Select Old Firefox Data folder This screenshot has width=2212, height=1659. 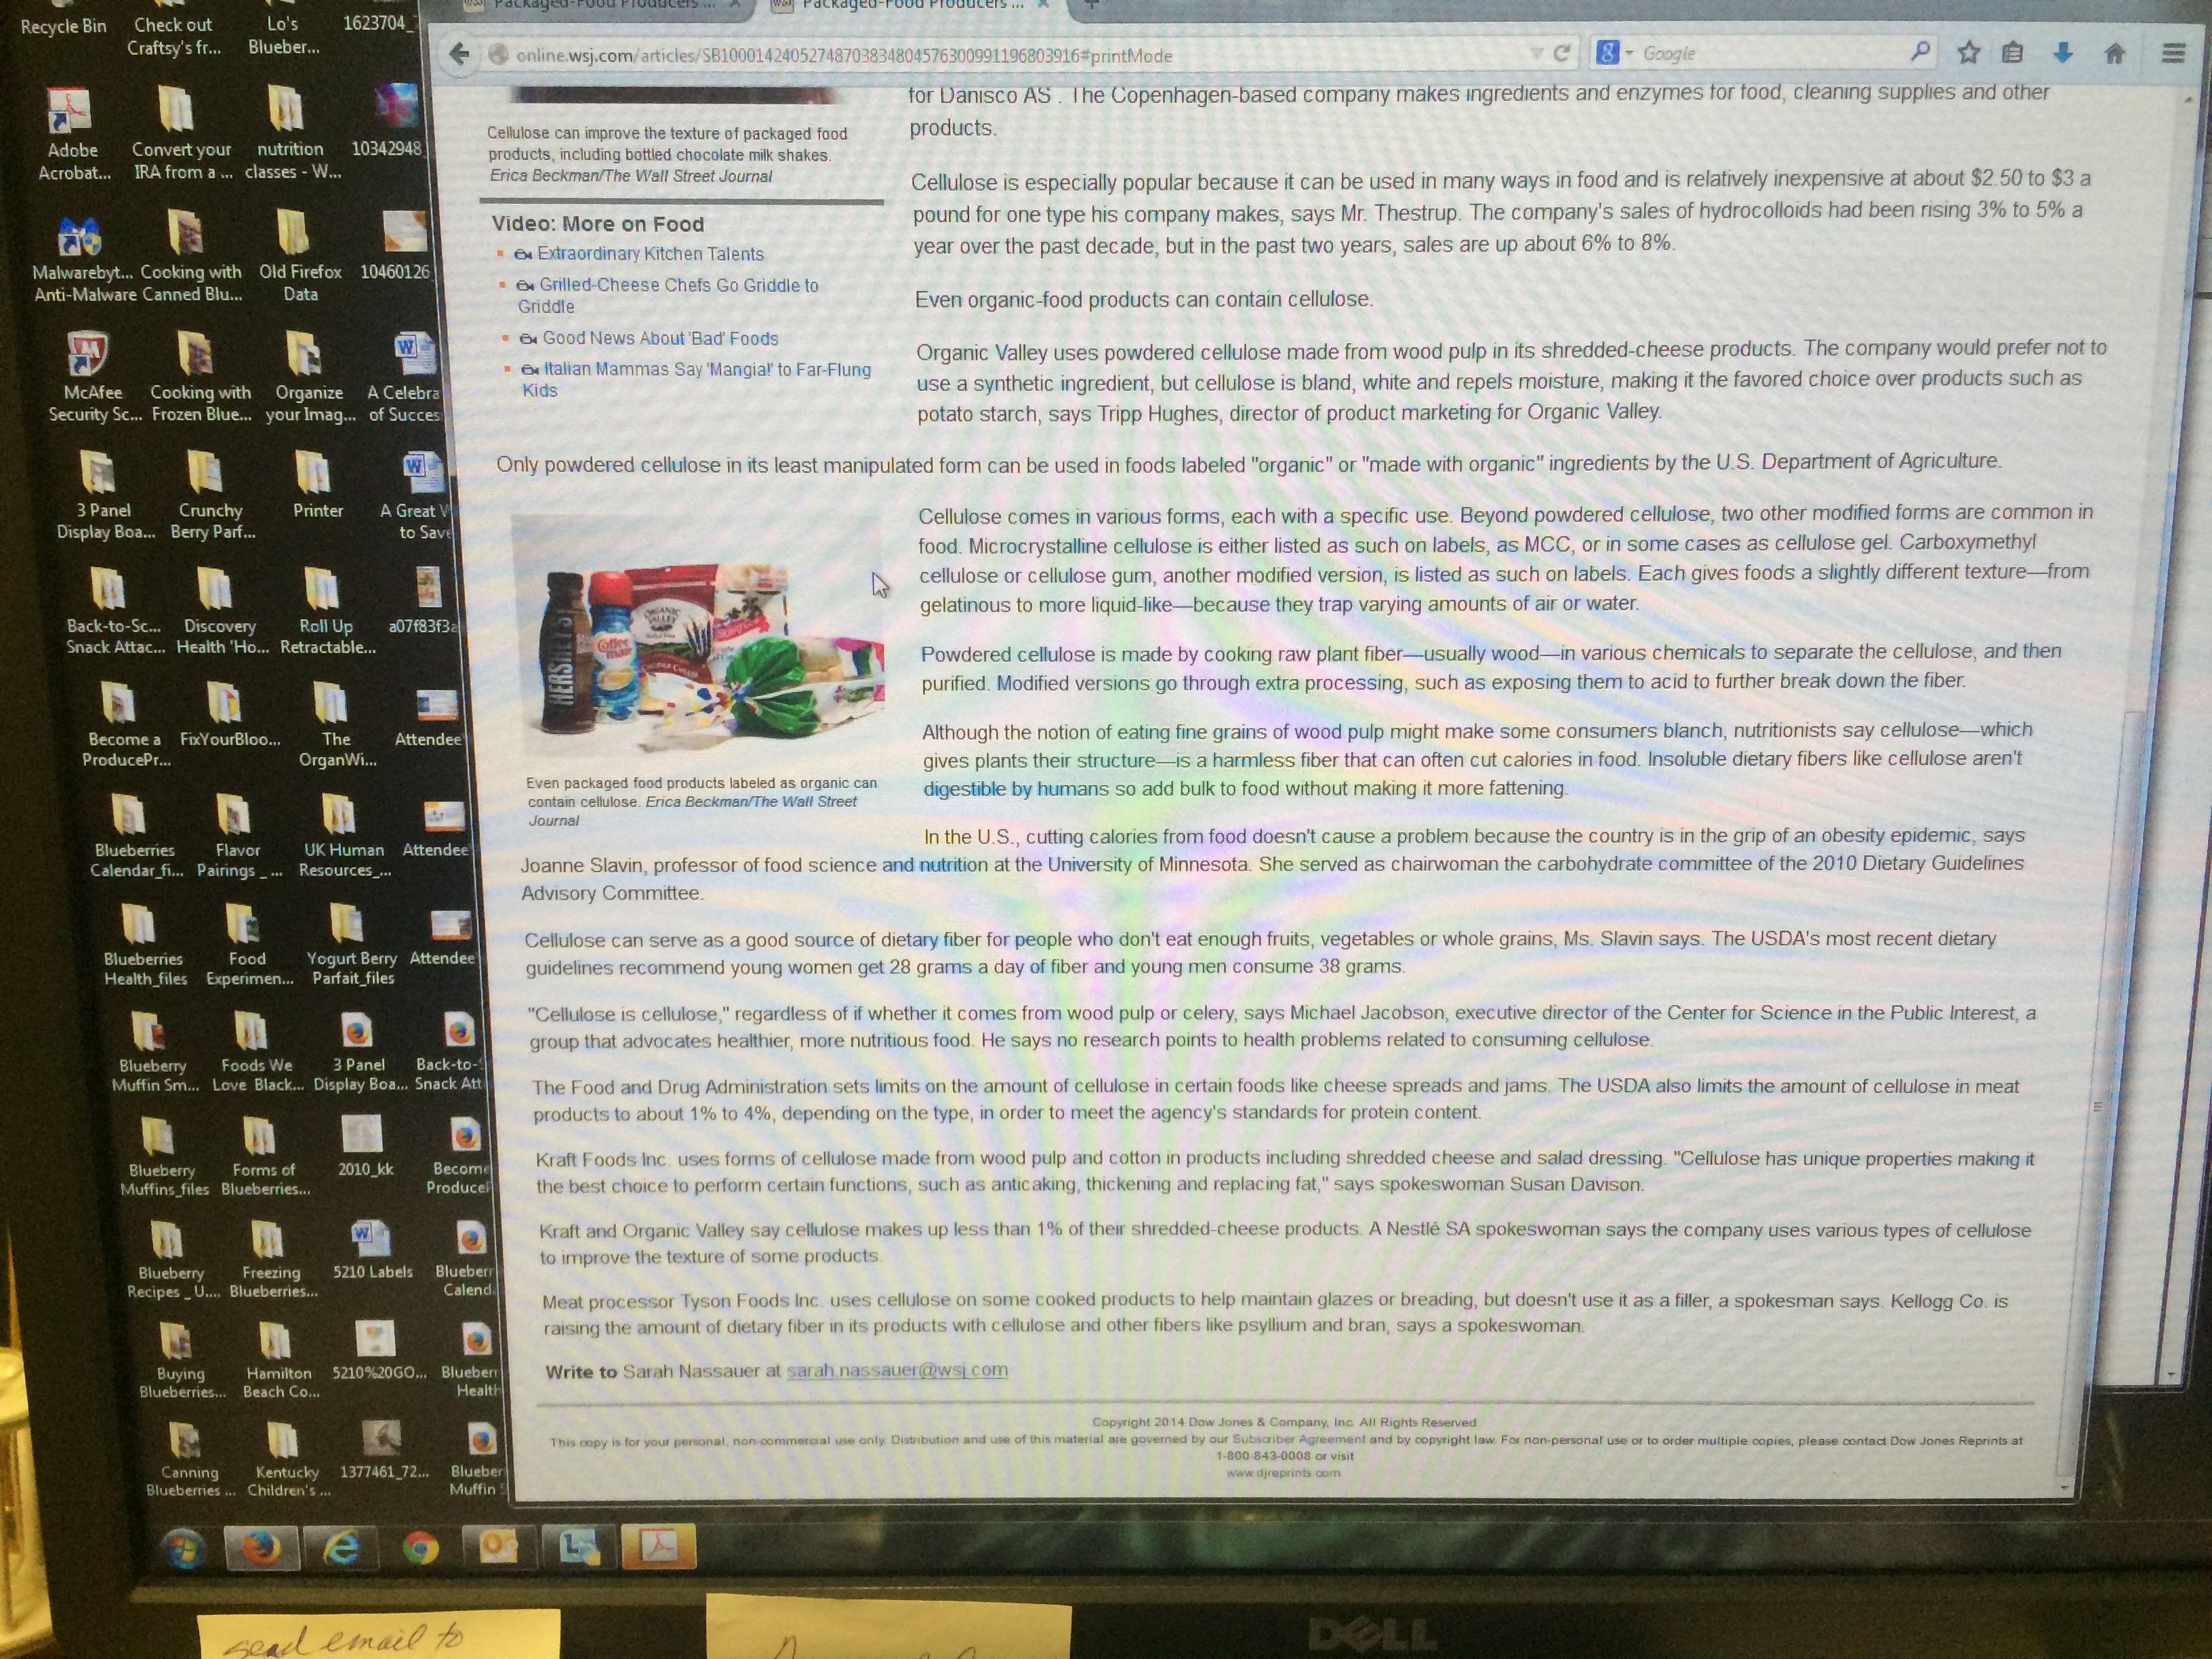click(299, 256)
